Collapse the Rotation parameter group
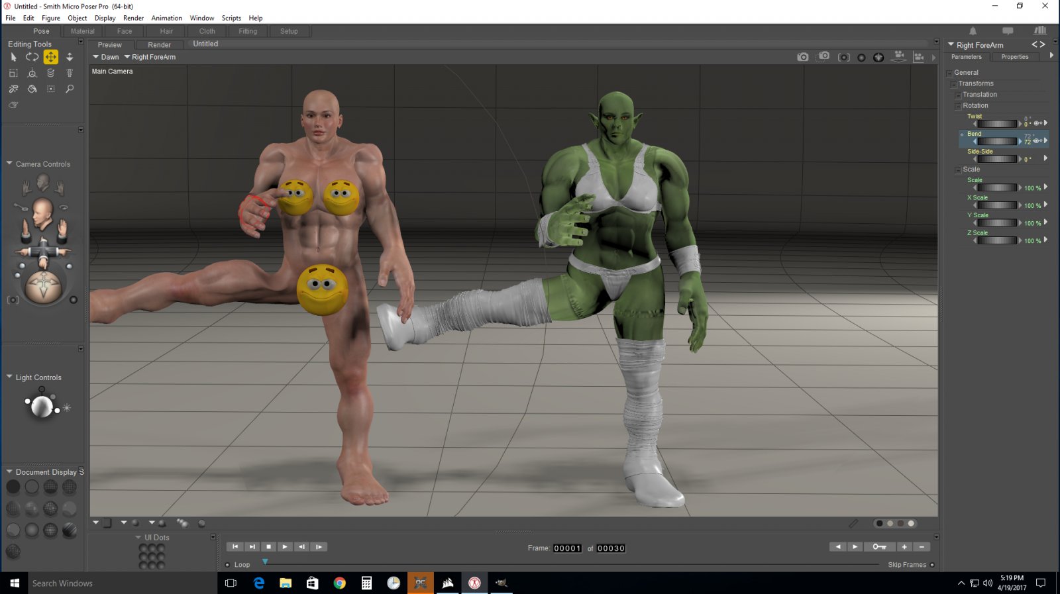Image resolution: width=1060 pixels, height=594 pixels. tap(958, 107)
